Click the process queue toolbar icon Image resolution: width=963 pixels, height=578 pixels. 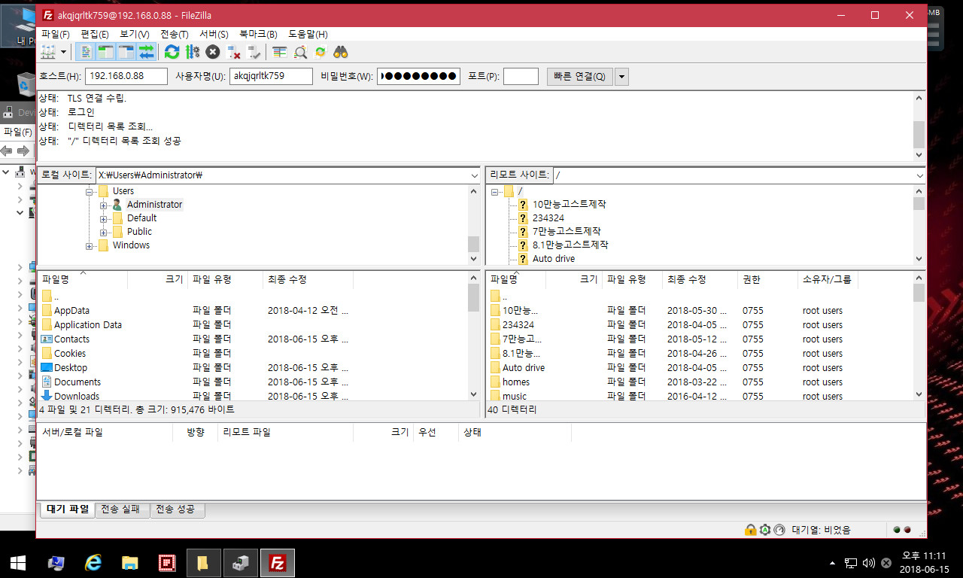click(x=193, y=52)
